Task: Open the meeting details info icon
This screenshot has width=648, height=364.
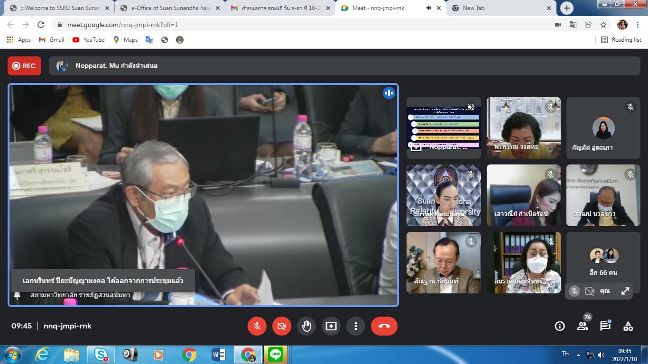Action: [560, 326]
